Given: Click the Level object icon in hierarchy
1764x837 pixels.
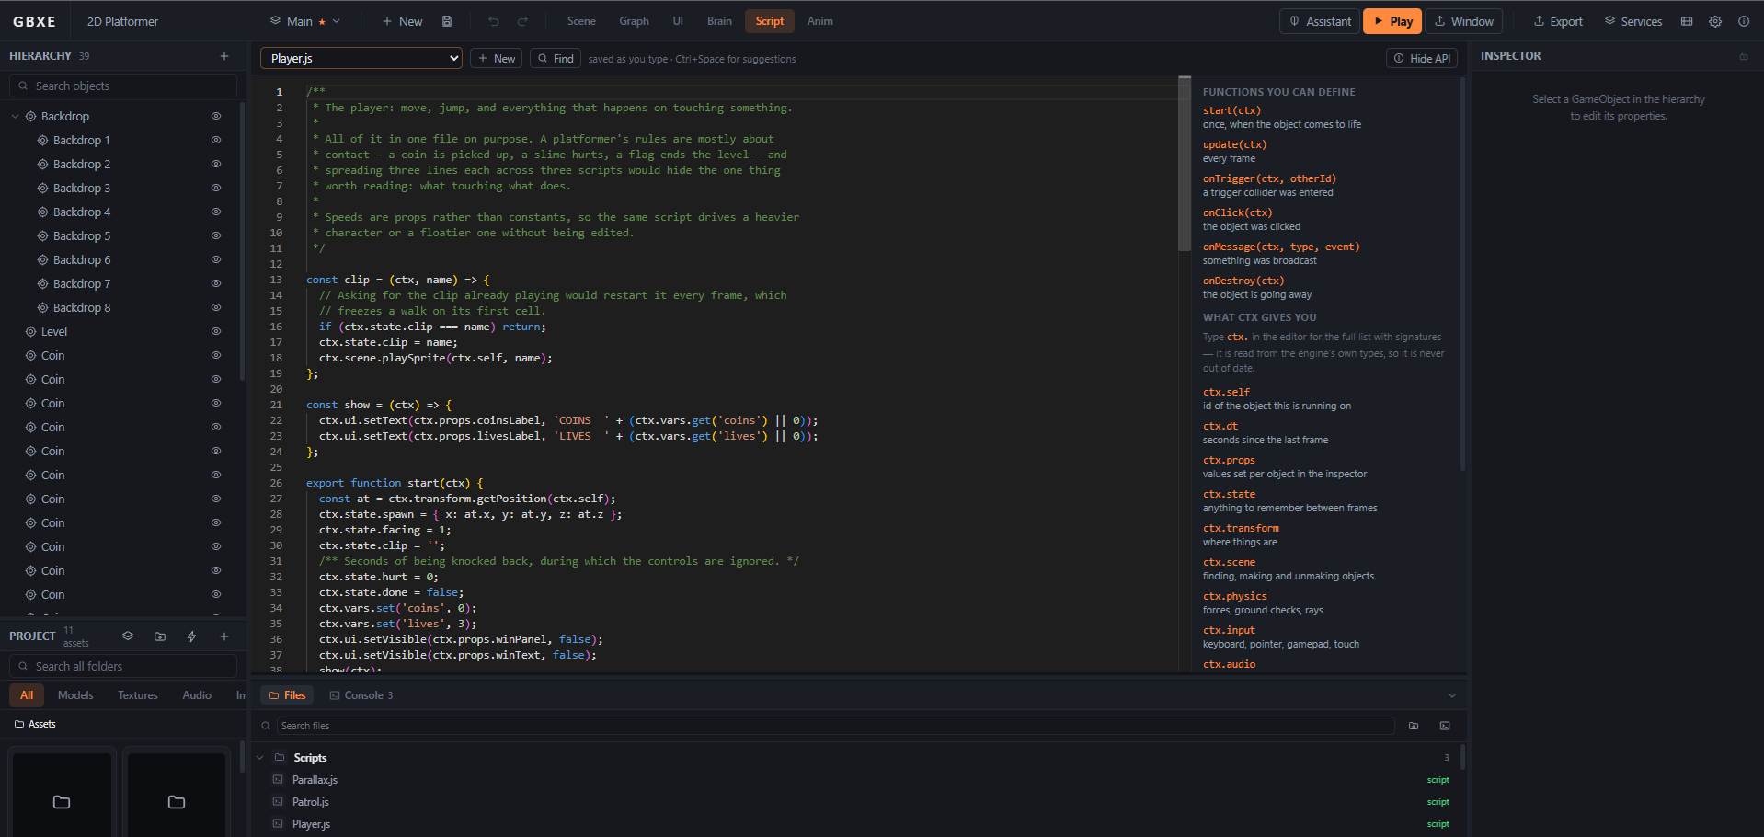Looking at the screenshot, I should pyautogui.click(x=30, y=332).
